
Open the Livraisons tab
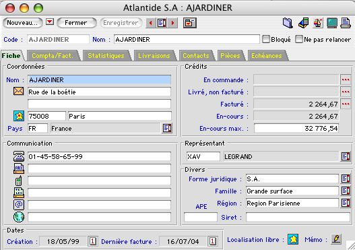pos(154,56)
